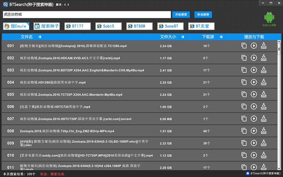This screenshot has width=283, height=177.
Task: Click the search keyword input field
Action: [x=87, y=15]
